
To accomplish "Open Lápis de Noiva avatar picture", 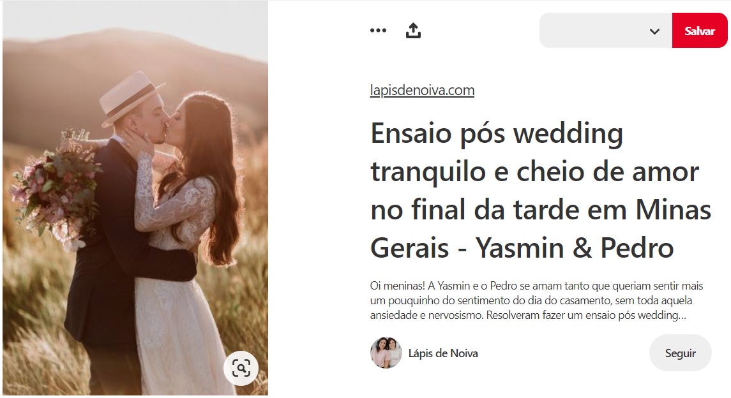I will tap(386, 353).
